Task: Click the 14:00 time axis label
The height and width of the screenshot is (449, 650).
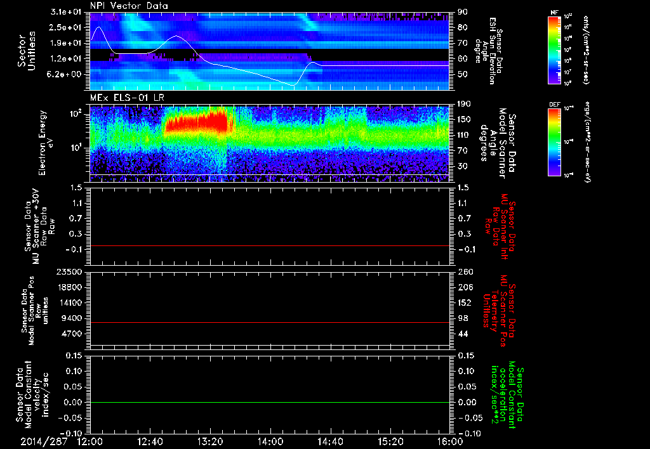Action: (270, 442)
